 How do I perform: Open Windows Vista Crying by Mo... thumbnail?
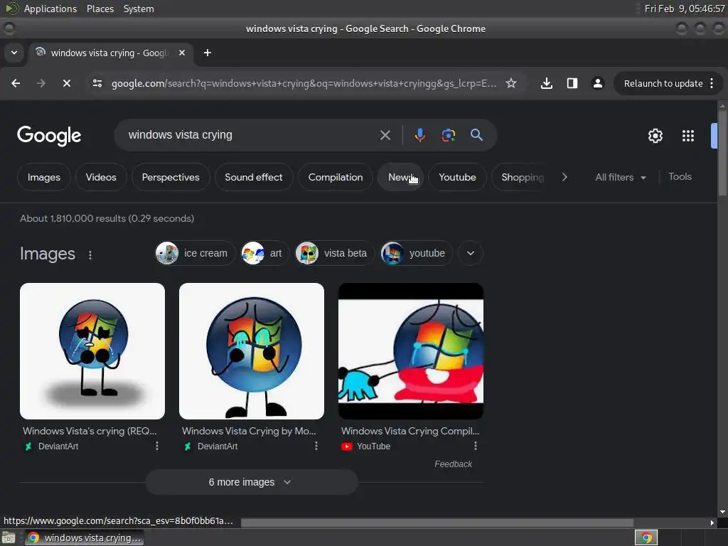[x=252, y=351]
